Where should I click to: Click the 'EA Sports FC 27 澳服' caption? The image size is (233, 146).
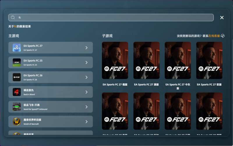click(146, 84)
